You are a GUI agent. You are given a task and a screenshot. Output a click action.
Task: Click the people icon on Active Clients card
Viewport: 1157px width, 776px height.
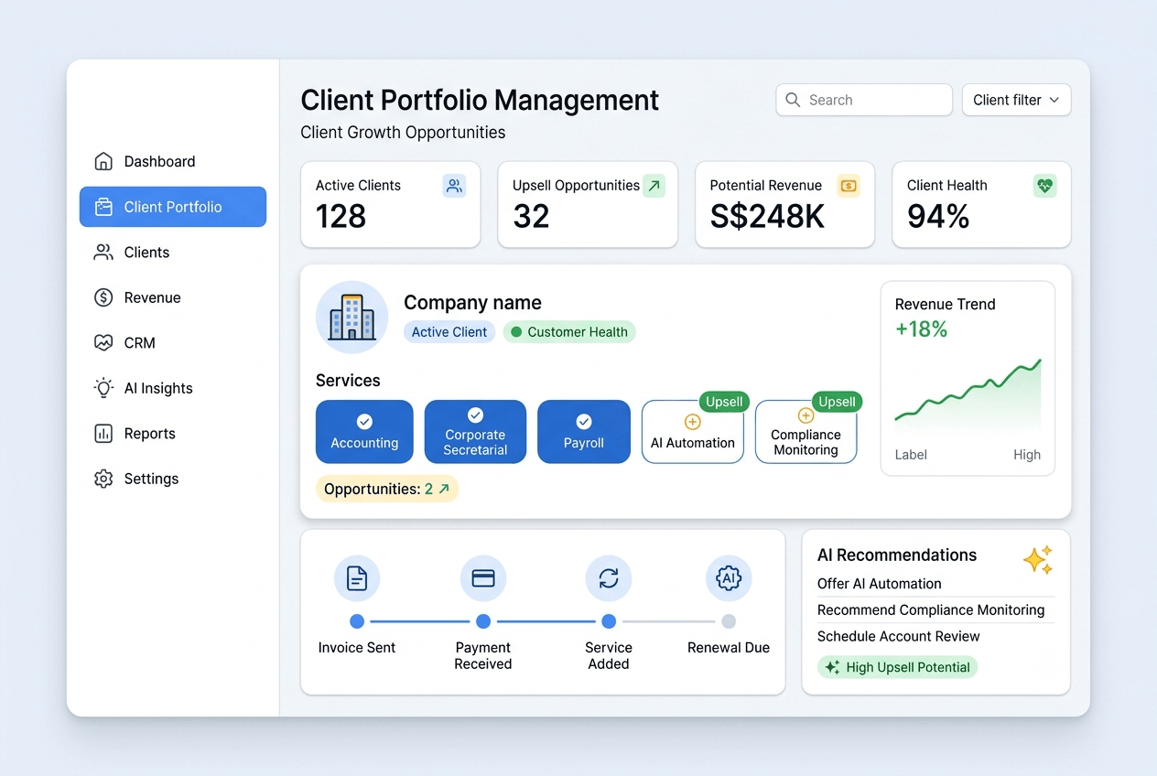point(454,186)
